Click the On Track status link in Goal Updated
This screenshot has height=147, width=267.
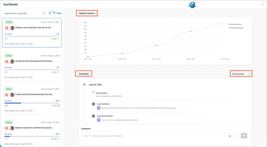pyautogui.click(x=117, y=96)
